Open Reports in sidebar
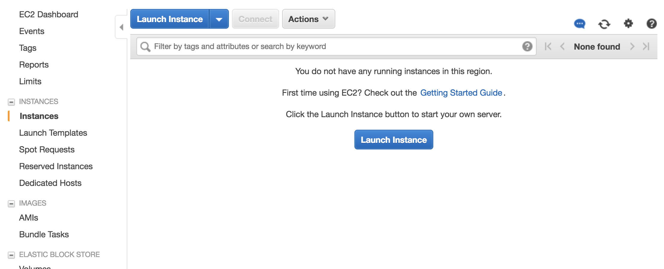Screen dimensions: 664x269 tap(34, 65)
